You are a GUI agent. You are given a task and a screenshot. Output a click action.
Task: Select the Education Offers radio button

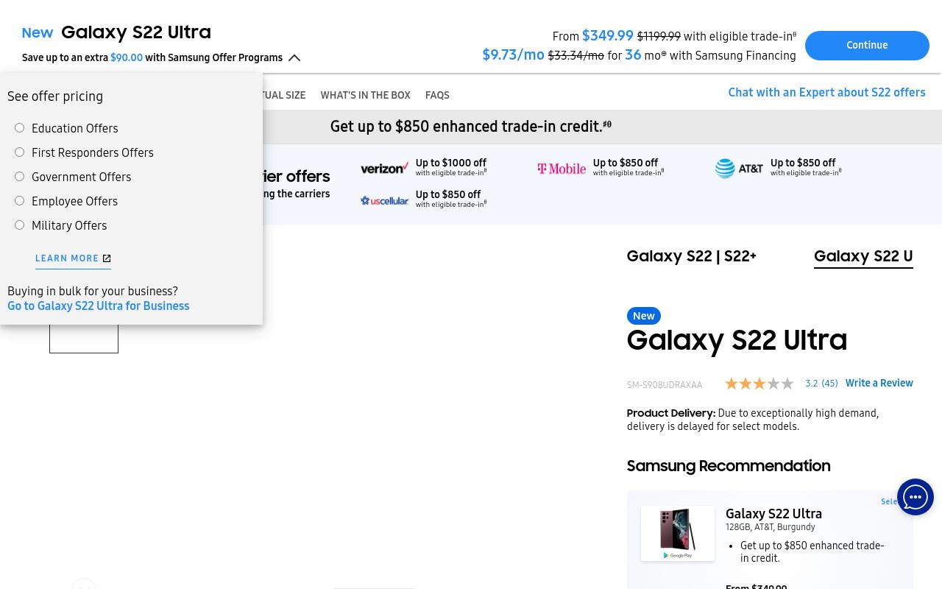tap(20, 128)
